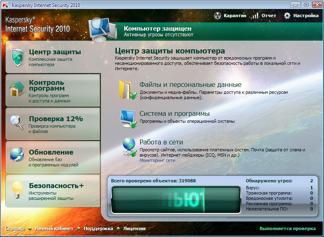Click the Троянская программа: row

(279, 193)
